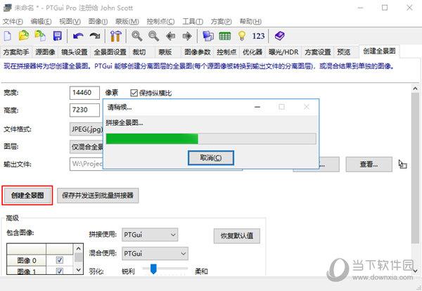Click the 高度 field showing 7230
Image resolution: width=422 pixels, height=291 pixels.
coord(84,110)
